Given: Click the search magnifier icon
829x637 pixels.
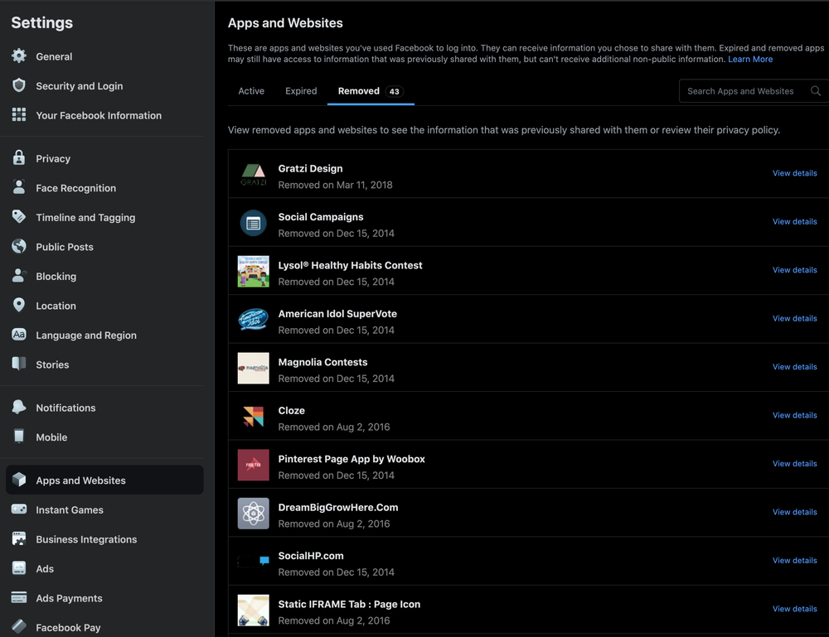Looking at the screenshot, I should pos(816,91).
